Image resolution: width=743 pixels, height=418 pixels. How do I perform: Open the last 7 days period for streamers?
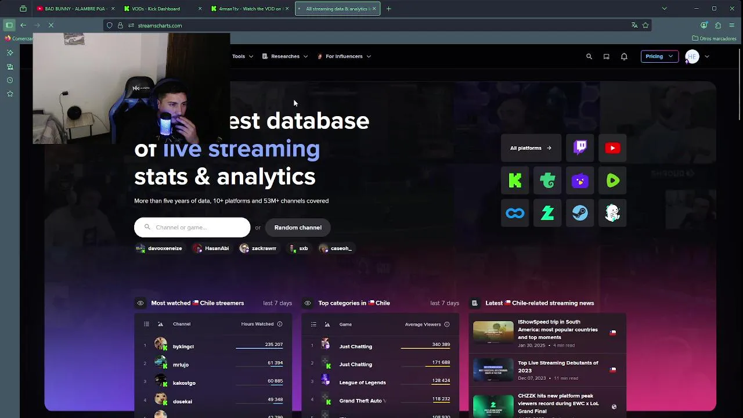click(x=277, y=303)
